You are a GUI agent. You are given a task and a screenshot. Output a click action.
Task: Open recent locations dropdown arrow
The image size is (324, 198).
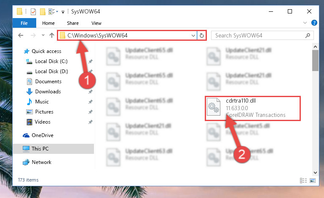pyautogui.click(x=43, y=35)
